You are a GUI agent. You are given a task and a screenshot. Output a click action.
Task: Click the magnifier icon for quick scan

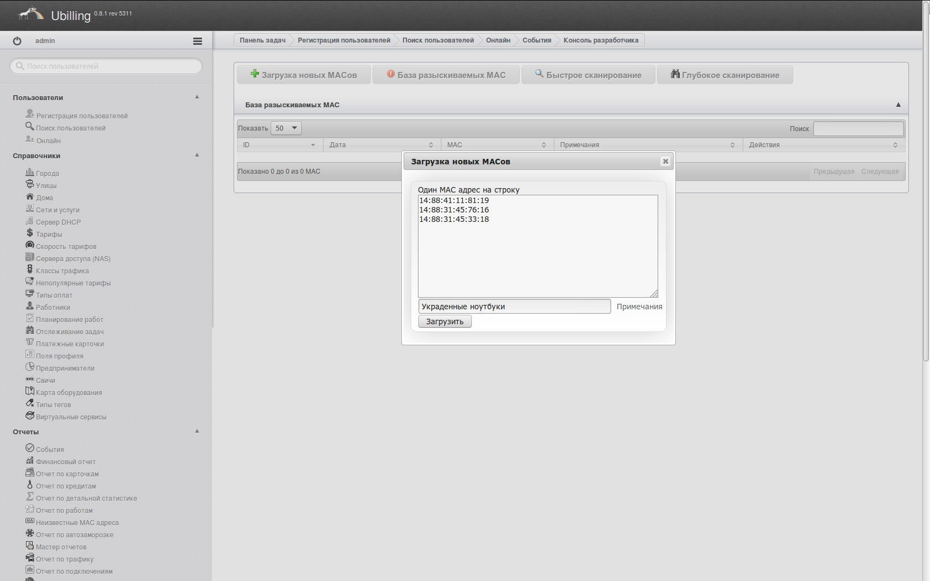[x=539, y=74]
